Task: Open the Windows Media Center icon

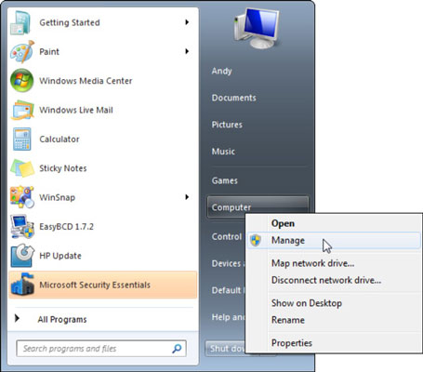Action: coord(21,81)
